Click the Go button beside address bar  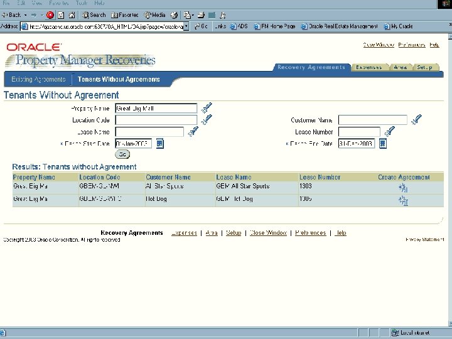click(x=202, y=26)
